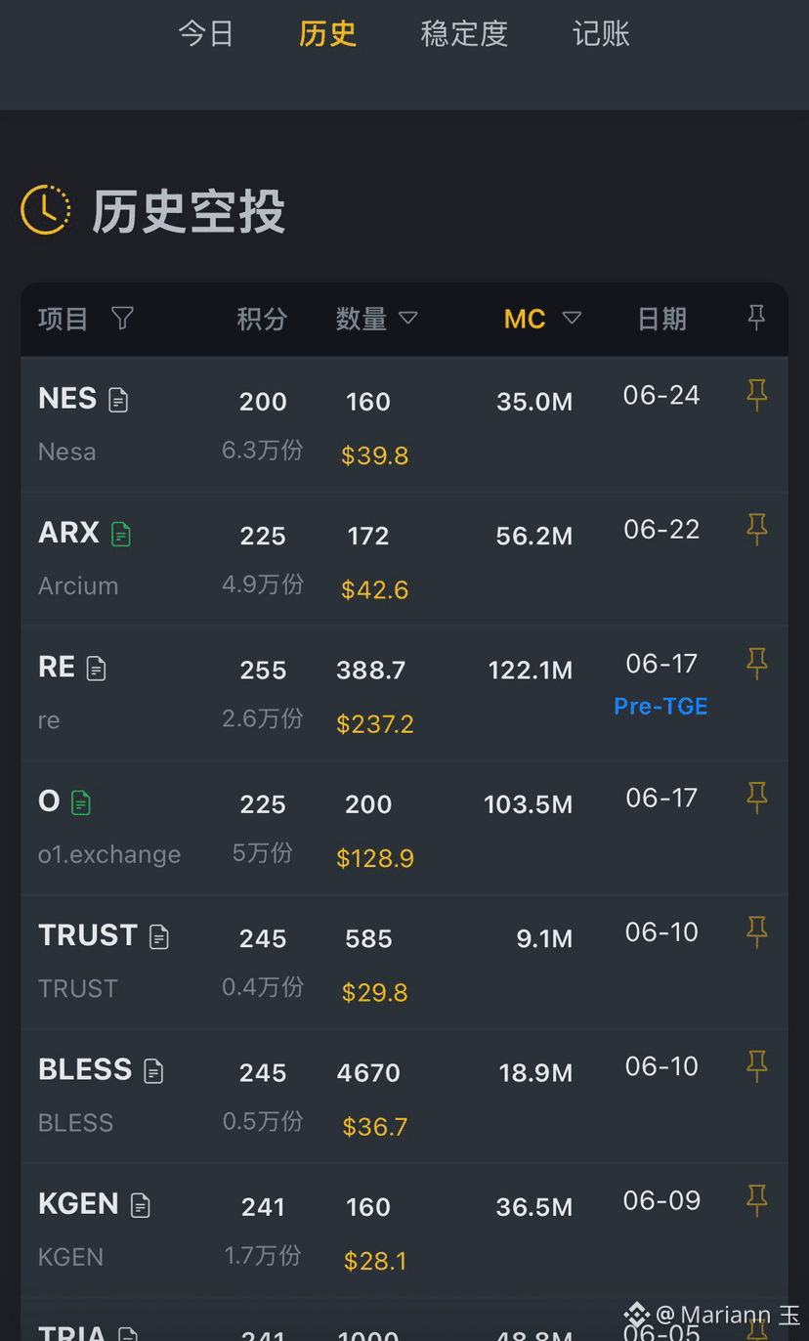Viewport: 809px width, 1341px height.
Task: Pin the NES airdrop row
Action: [x=756, y=395]
